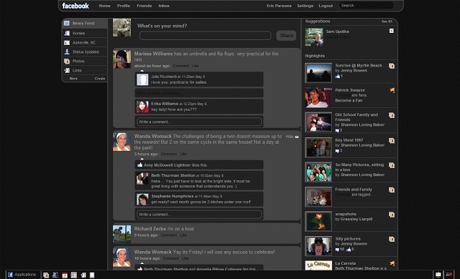Image resolution: width=460 pixels, height=279 pixels.
Task: Click the Share button
Action: pyautogui.click(x=286, y=36)
